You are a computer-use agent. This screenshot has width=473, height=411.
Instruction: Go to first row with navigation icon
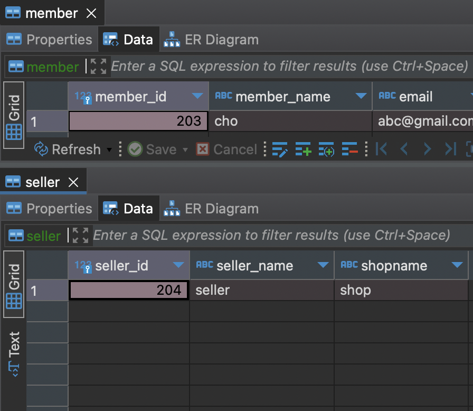381,149
